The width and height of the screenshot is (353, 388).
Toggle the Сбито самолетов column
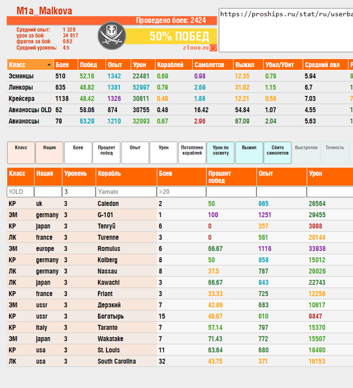pos(277,153)
